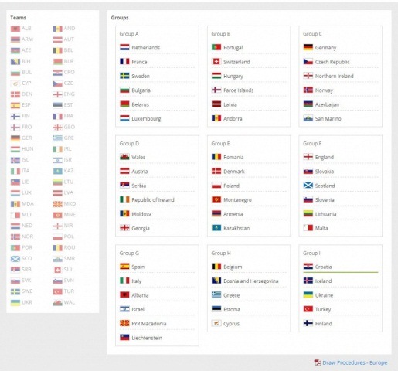Screen dimensions: 398x371
Task: Click the Cyprus flag in Group H
Action: (x=216, y=323)
